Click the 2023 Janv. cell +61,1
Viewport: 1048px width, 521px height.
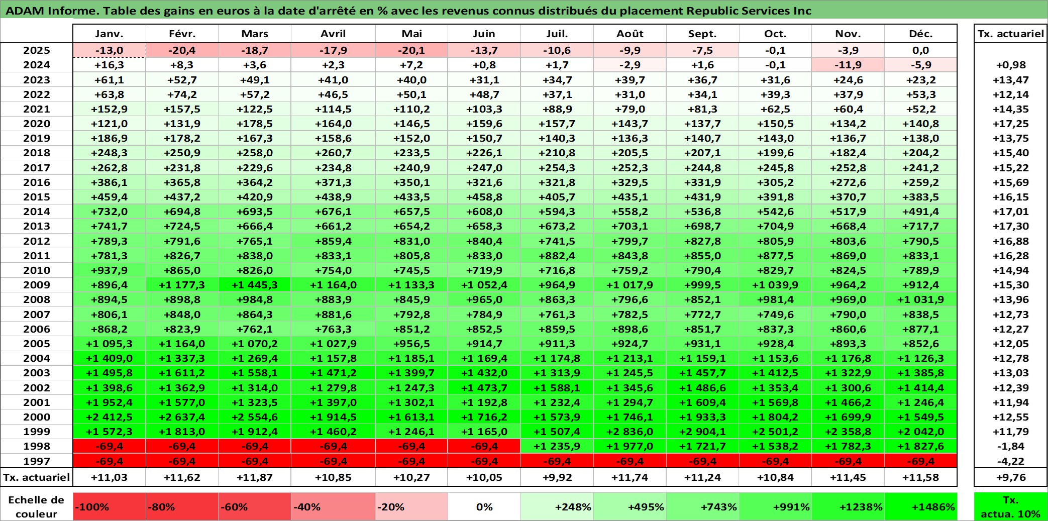point(110,80)
